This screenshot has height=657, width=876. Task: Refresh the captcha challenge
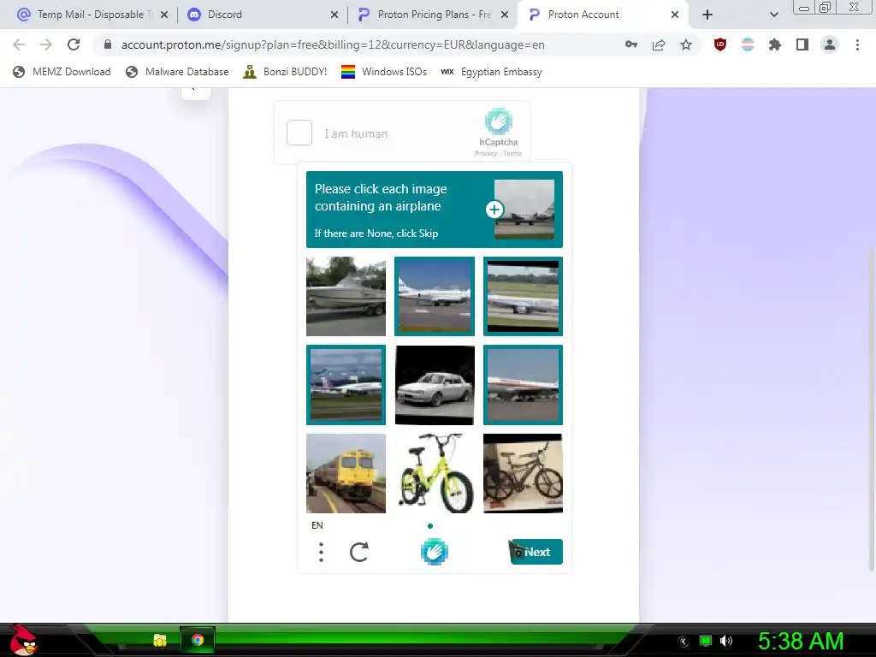[x=358, y=552]
